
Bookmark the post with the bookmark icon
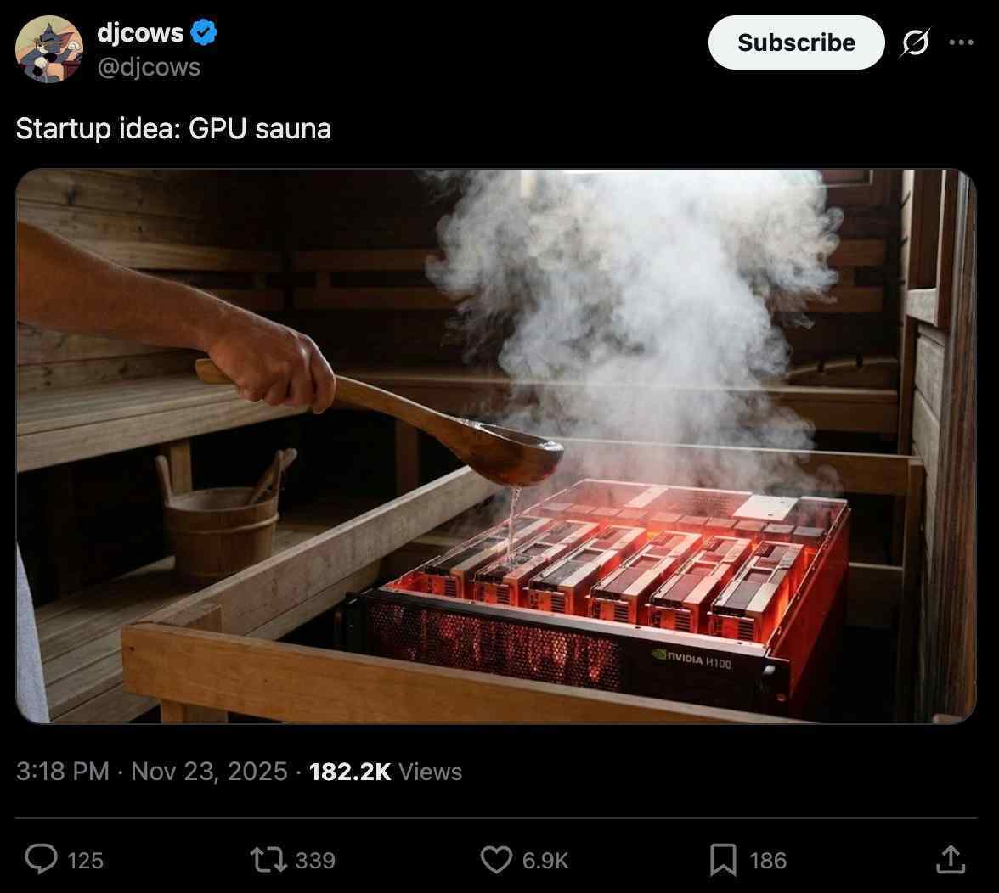coord(723,859)
